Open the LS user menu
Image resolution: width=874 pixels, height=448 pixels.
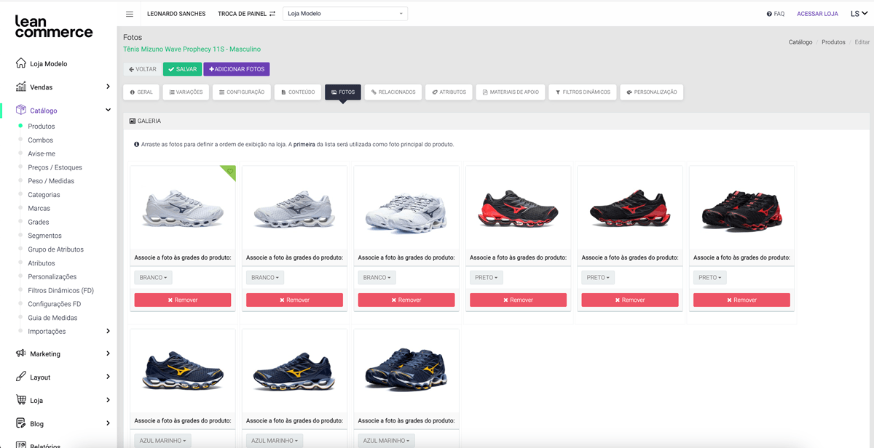tap(859, 14)
